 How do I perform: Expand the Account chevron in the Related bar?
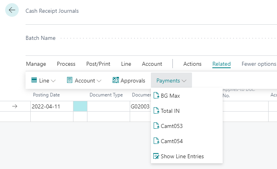click(x=99, y=81)
